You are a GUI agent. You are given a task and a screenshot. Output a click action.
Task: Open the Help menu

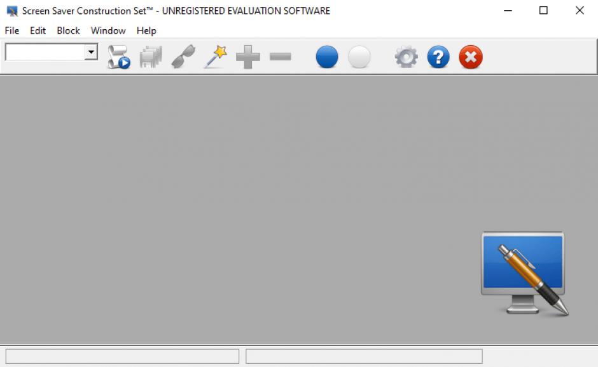pos(146,30)
